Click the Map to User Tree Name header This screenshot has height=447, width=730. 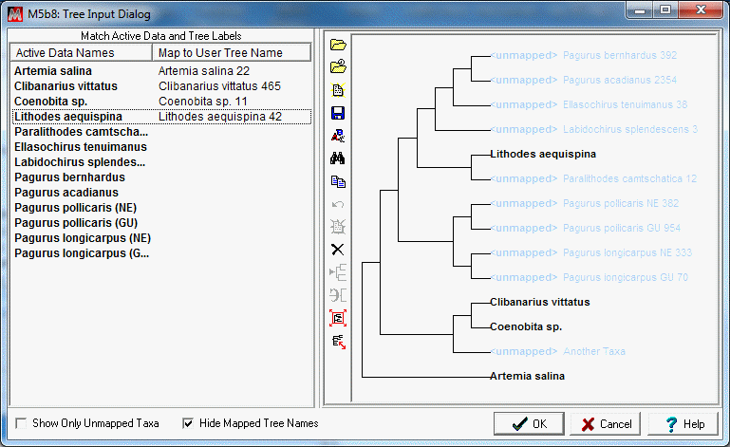232,52
